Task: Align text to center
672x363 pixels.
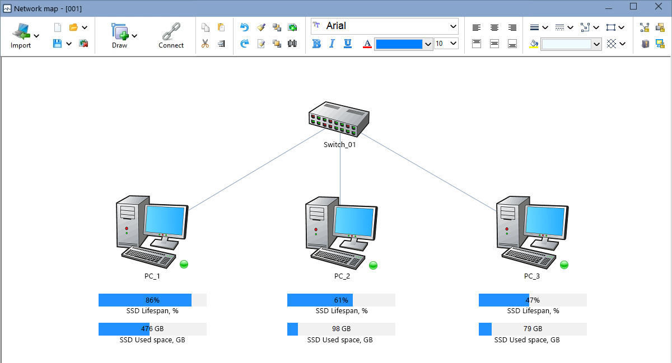Action: click(494, 27)
